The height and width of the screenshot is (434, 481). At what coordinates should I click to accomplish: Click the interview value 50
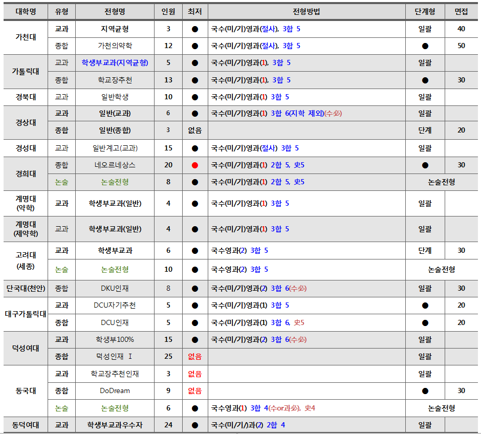462,46
